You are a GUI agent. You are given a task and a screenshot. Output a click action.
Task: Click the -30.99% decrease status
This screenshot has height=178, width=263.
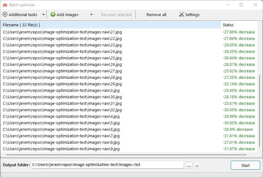[x=239, y=117]
